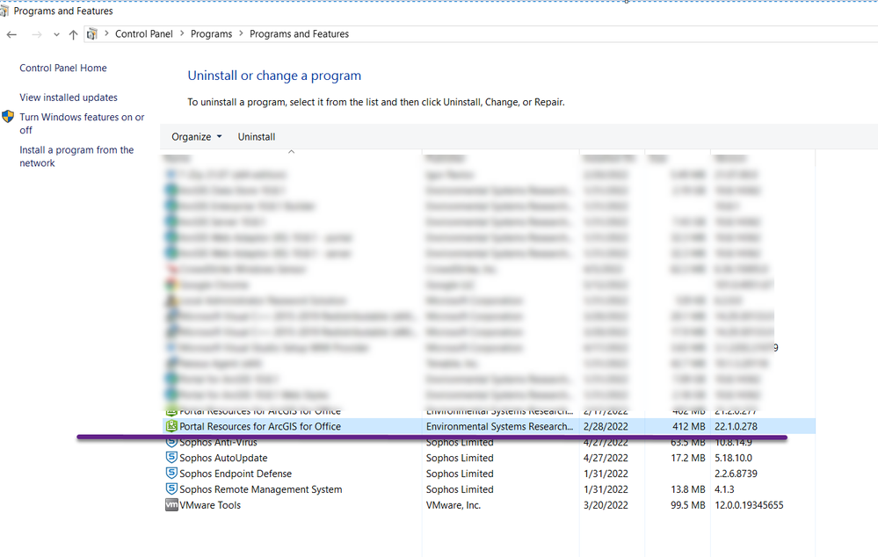The image size is (878, 557).
Task: Open the recent locations dropdown arrow
Action: (56, 35)
